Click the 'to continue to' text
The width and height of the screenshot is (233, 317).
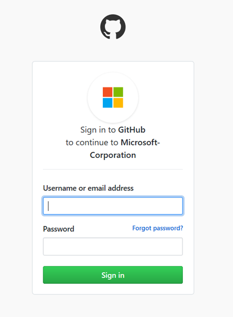tap(92, 143)
